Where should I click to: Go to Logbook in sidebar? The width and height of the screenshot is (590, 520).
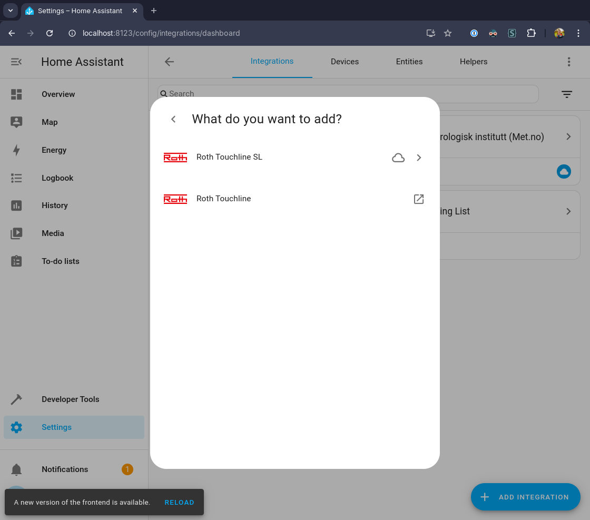(57, 178)
